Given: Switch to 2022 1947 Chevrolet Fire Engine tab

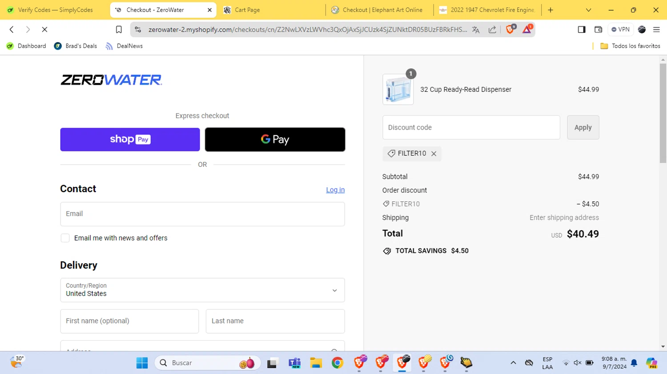Looking at the screenshot, I should tap(488, 10).
